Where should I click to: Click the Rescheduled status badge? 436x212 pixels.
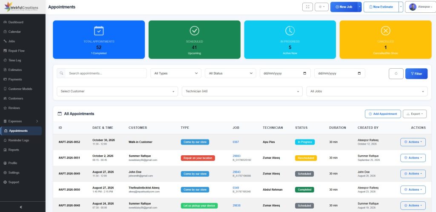[x=306, y=158]
